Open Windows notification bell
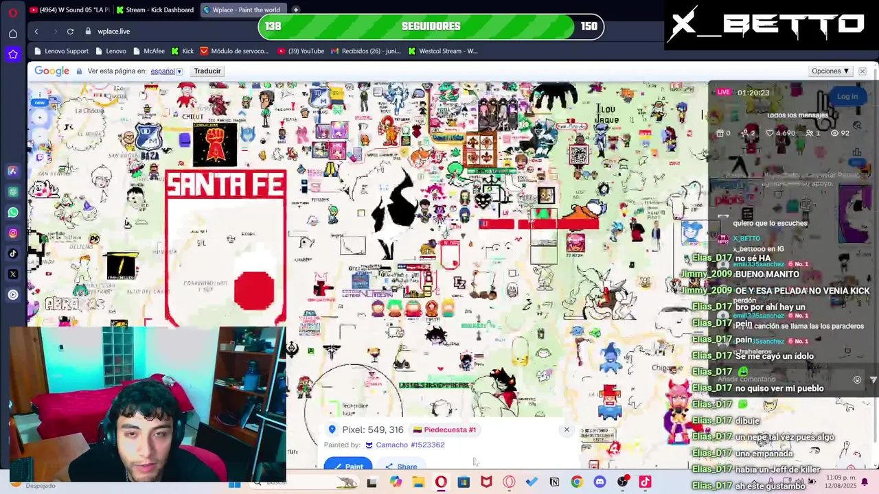 point(865,482)
